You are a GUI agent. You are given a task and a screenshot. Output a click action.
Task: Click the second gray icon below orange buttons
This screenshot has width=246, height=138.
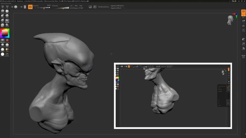243,26
